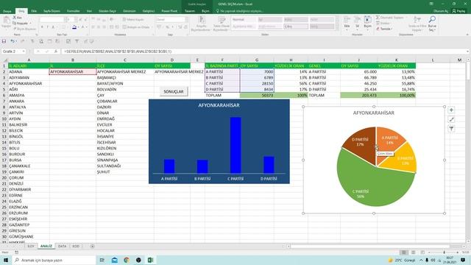Open Tablo Olarak Biçimlendir menu
Viewport: 471px width, 265px height.
pyautogui.click(x=222, y=24)
